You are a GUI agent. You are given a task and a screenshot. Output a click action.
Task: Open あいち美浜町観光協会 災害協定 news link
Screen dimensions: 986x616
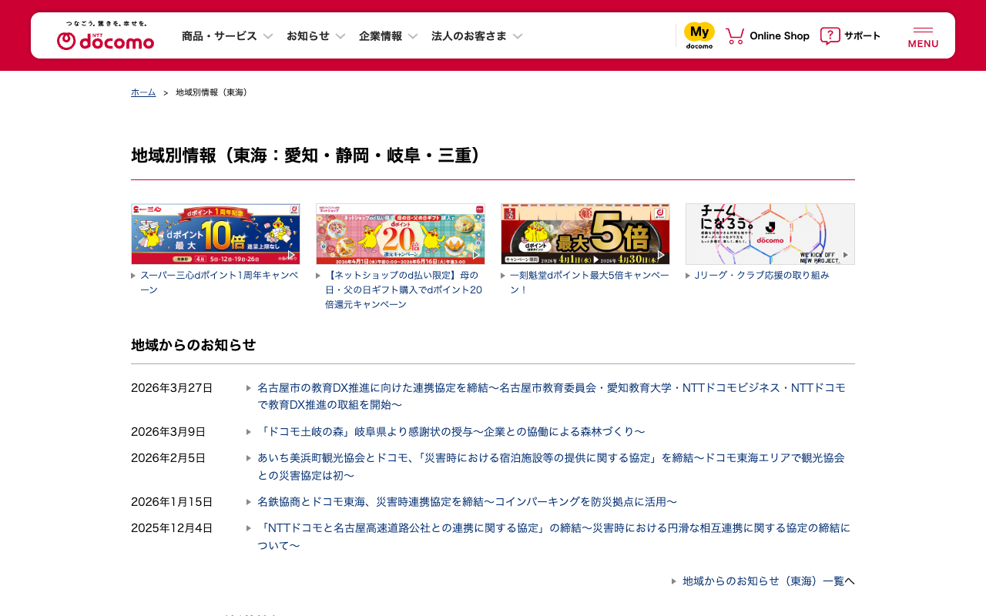[552, 467]
